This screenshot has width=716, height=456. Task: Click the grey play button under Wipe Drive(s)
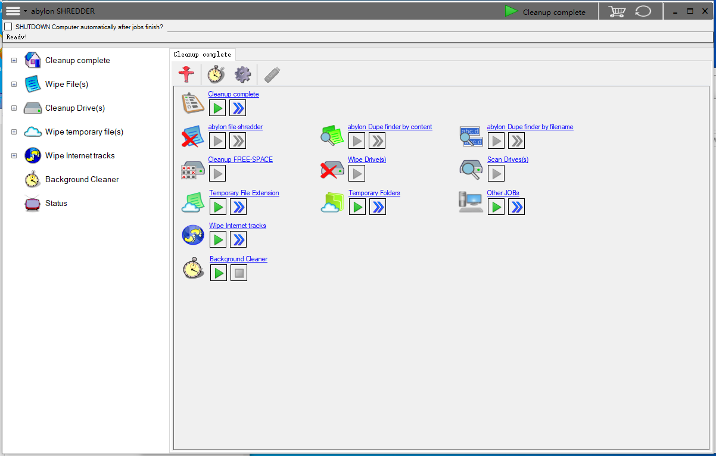click(x=357, y=173)
